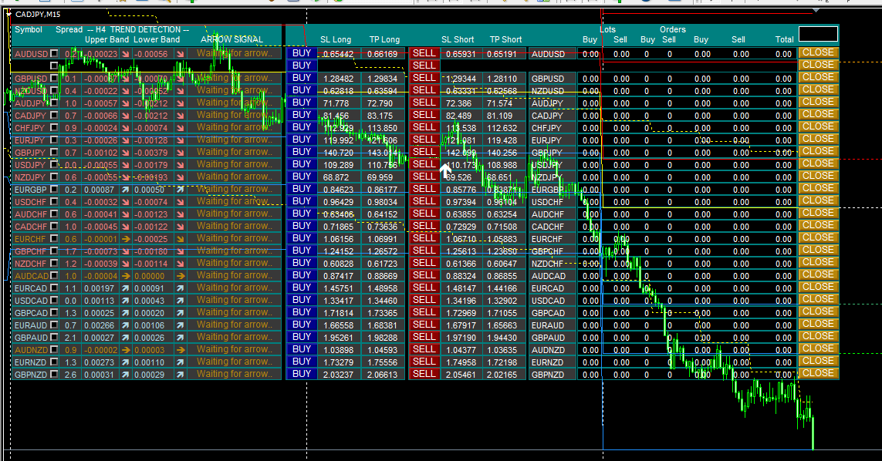Click the ARROW SIGNAL column header
This screenshot has height=461, width=882.
pos(231,39)
